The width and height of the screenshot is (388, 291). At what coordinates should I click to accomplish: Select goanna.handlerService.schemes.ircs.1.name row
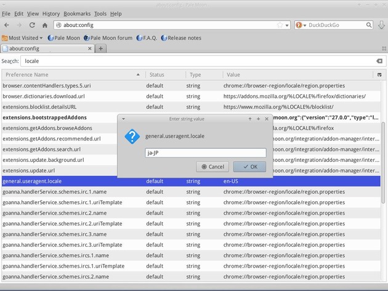click(x=191, y=256)
